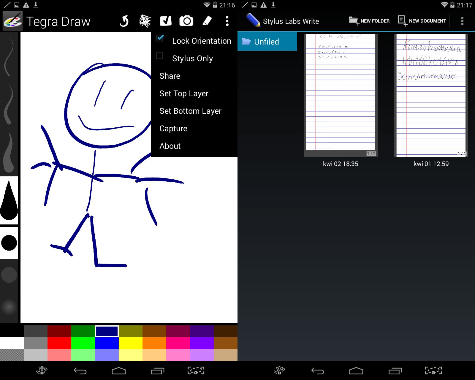475x380 pixels.
Task: Tap the hand lock icon under Tegra Draw
Action: (x=42, y=370)
